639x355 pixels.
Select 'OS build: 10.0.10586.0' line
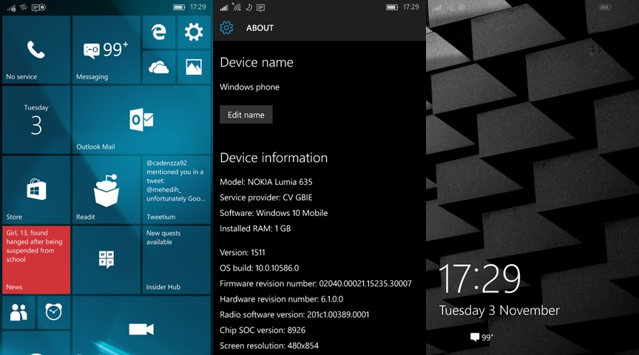tap(259, 268)
